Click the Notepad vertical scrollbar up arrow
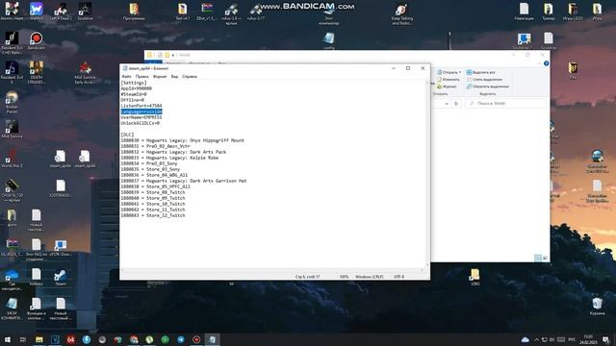The height and width of the screenshot is (346, 616). tap(427, 83)
